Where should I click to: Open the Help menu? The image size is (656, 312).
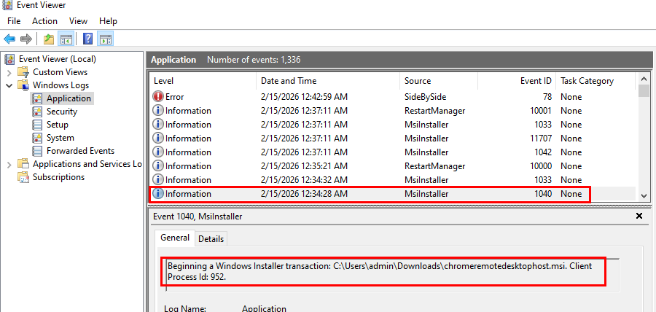(x=108, y=21)
